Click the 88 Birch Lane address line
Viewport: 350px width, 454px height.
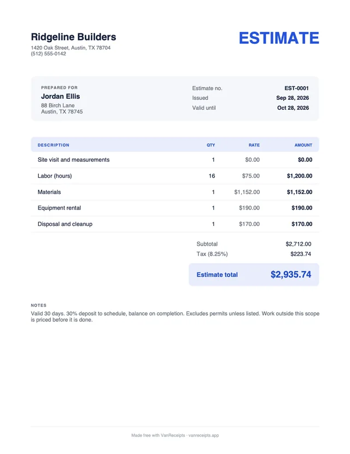point(58,105)
